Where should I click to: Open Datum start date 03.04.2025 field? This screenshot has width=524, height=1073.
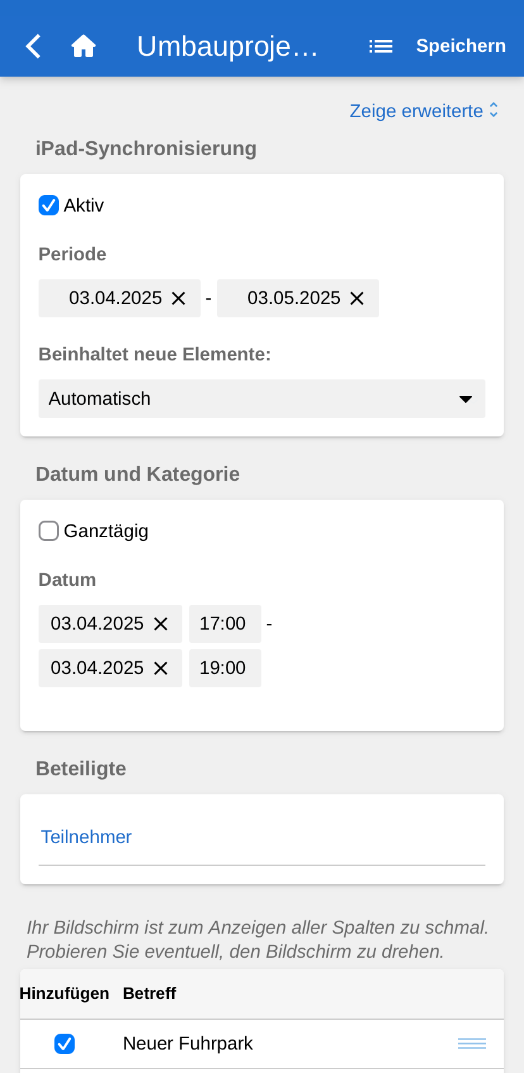[97, 624]
